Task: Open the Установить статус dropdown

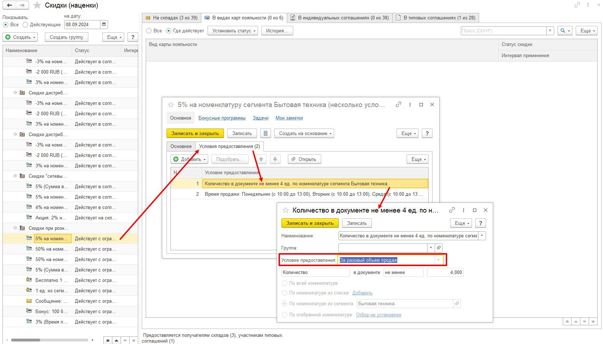Action: click(x=233, y=31)
